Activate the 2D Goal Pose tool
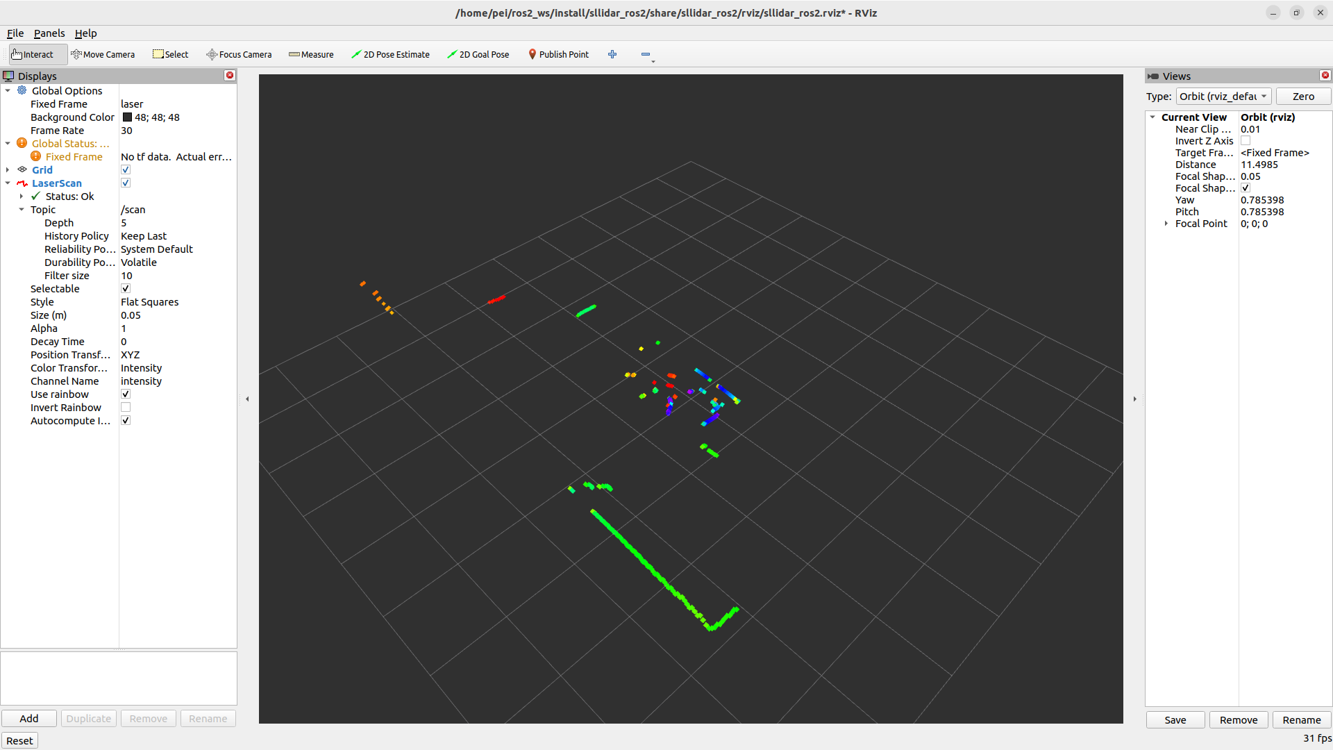Viewport: 1333px width, 750px height. 478,54
